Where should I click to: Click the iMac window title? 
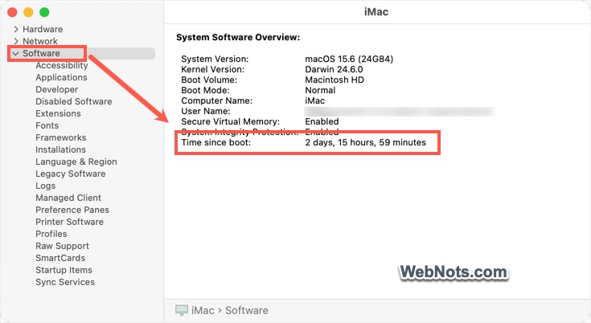coord(376,12)
